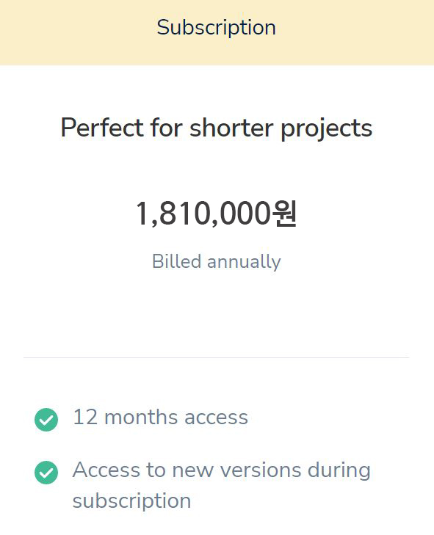
Task: Click the word Perfect in the heading
Action: click(x=102, y=128)
